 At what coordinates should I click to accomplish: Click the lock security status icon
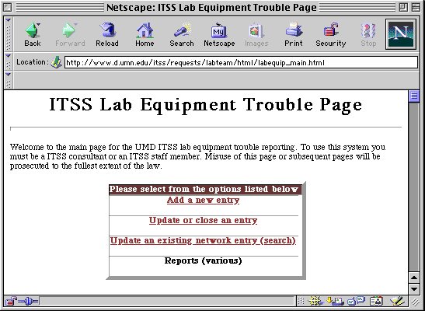pyautogui.click(x=11, y=301)
